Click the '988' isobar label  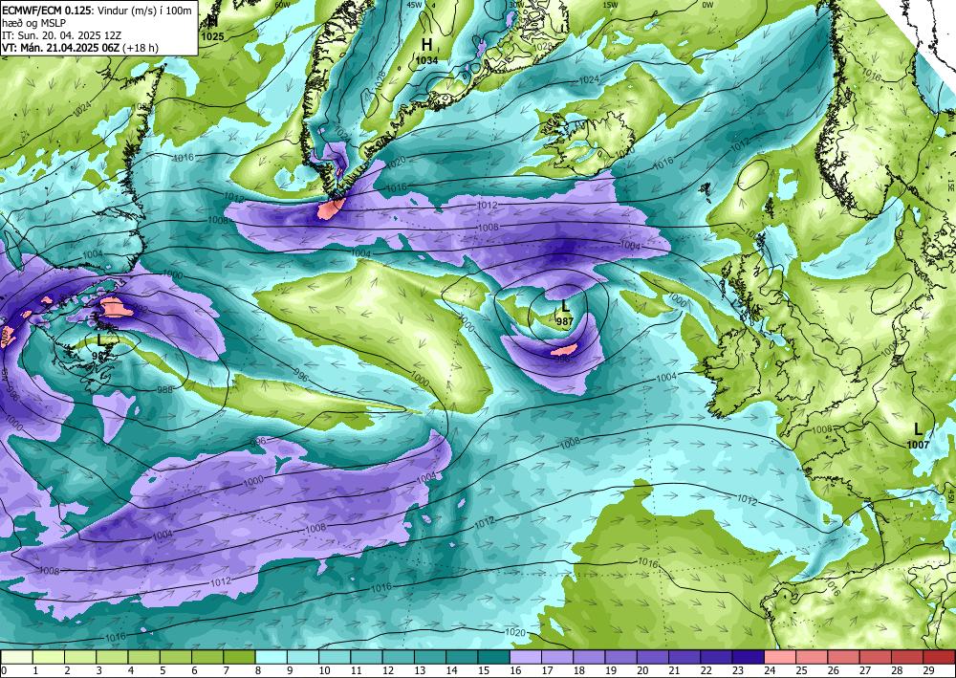tap(164, 389)
